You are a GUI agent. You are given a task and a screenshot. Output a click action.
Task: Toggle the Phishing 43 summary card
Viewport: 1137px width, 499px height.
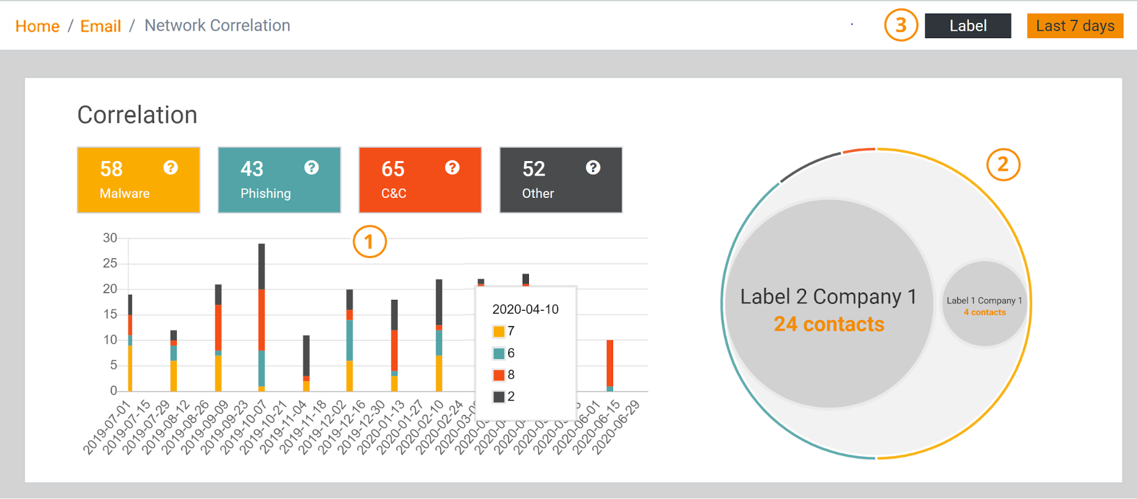coord(279,180)
